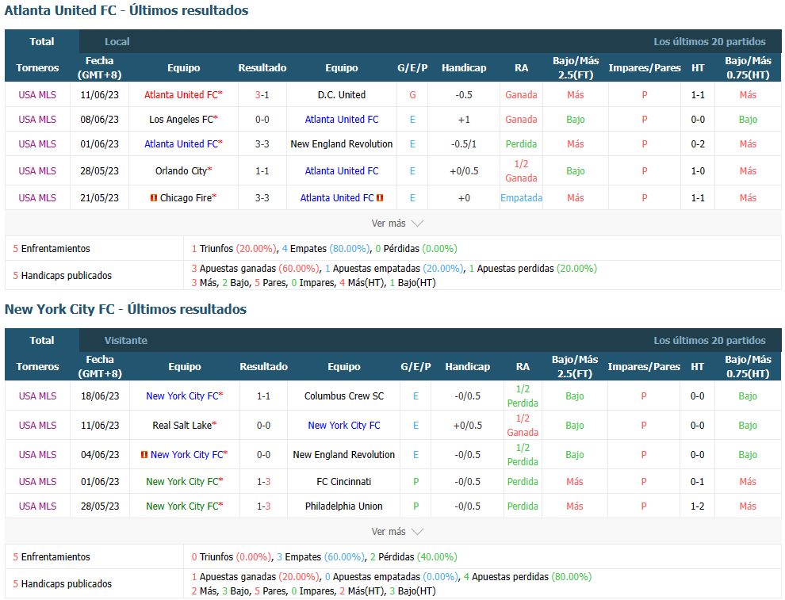Click the Resultado column header in New York City table
The height and width of the screenshot is (600, 785).
pyautogui.click(x=264, y=367)
